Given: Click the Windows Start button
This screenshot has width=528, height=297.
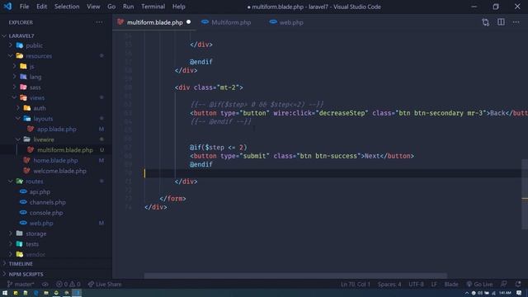Looking at the screenshot, I should (x=5, y=293).
